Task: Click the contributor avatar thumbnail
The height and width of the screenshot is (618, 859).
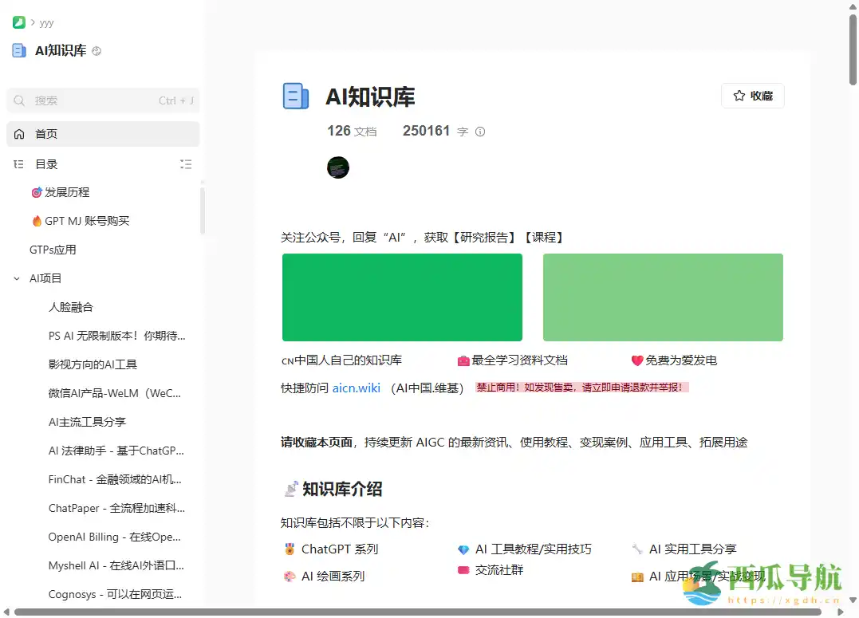Action: [x=338, y=167]
